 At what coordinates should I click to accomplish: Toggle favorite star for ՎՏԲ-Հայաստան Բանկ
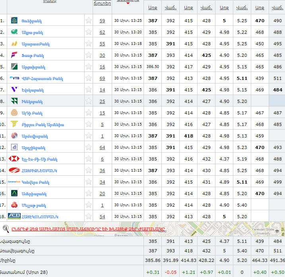point(89,78)
